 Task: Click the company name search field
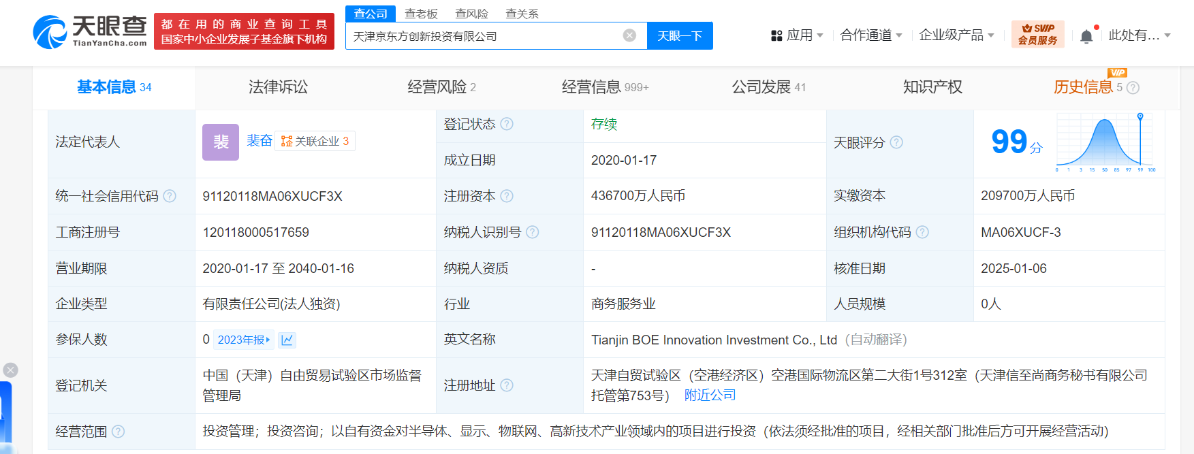(x=484, y=36)
